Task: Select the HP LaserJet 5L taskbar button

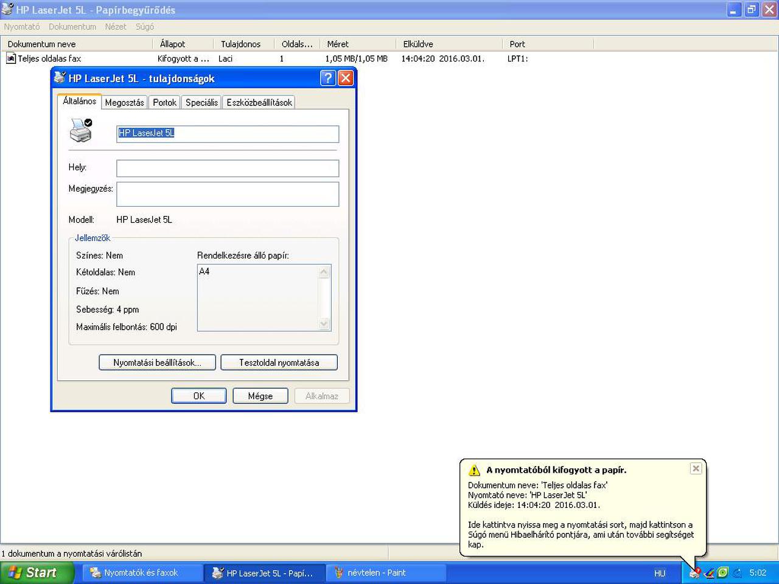Action: coord(264,573)
